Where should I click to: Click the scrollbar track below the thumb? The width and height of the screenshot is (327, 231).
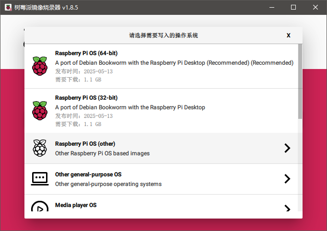click(x=300, y=168)
